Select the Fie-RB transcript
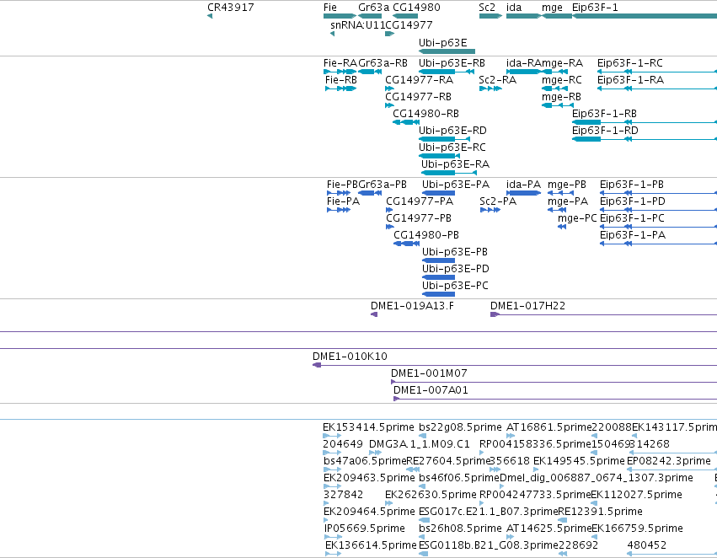717x558 pixels. [x=340, y=89]
